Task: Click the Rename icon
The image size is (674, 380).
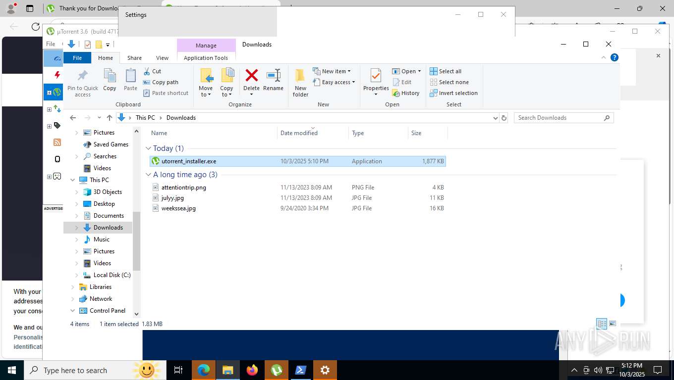Action: (x=273, y=80)
